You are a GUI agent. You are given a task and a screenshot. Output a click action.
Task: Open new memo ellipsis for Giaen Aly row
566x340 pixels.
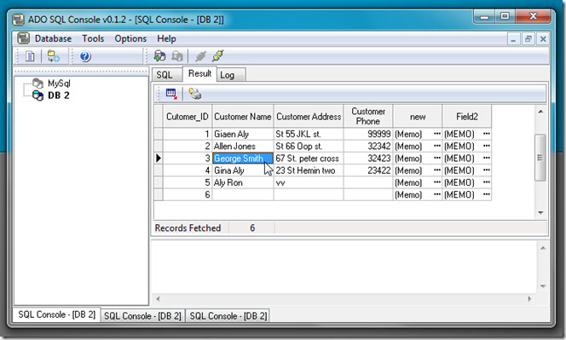[x=436, y=134]
